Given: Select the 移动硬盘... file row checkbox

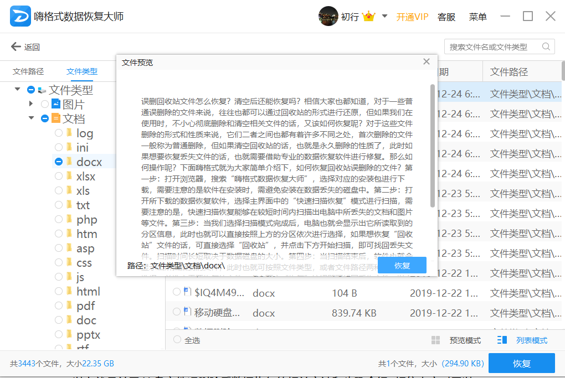Looking at the screenshot, I should click(177, 312).
